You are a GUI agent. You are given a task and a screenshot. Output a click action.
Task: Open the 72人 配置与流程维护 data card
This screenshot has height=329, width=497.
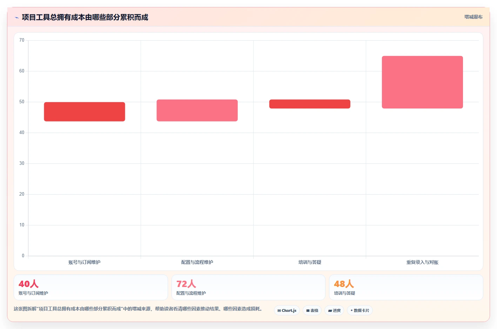248,287
